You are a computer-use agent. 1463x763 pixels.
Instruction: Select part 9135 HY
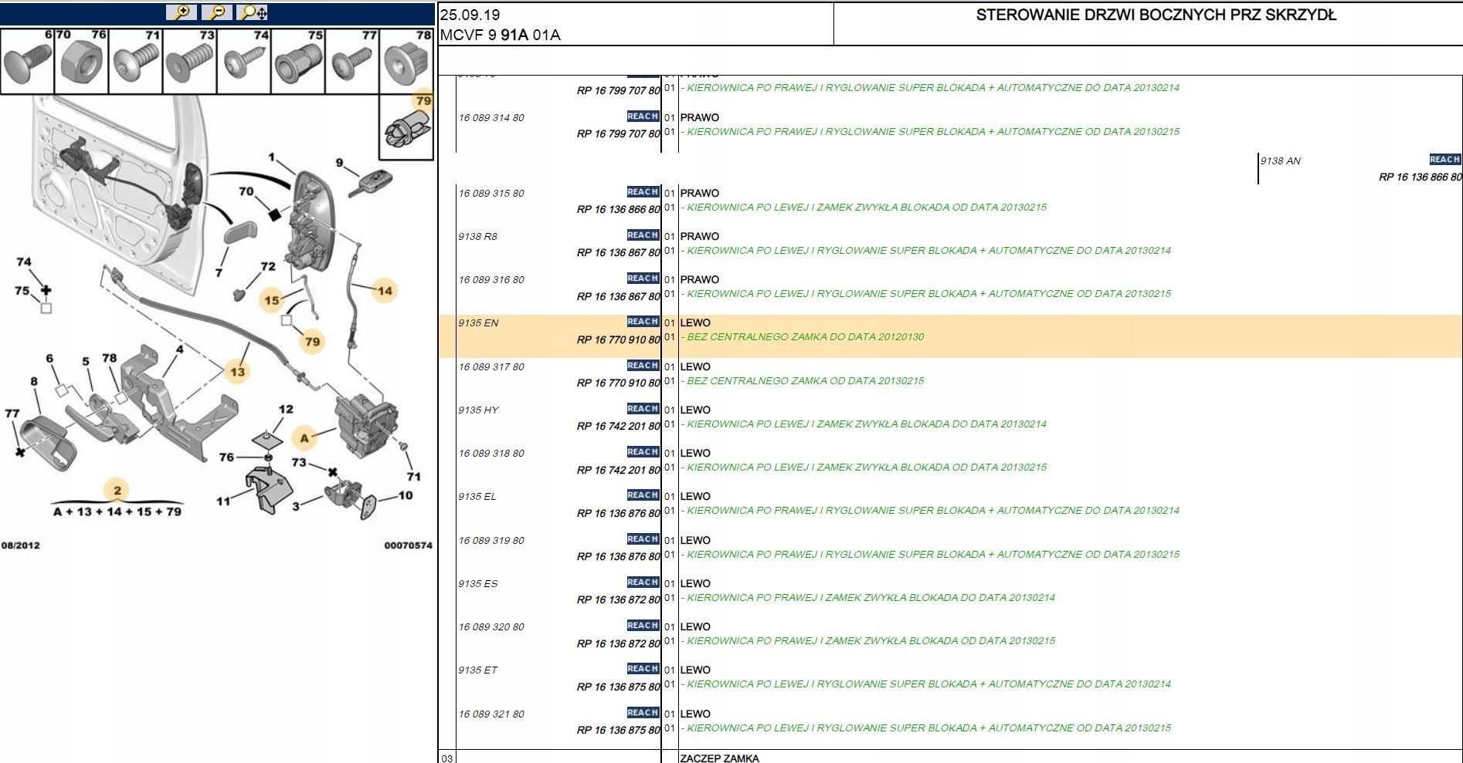coord(478,410)
